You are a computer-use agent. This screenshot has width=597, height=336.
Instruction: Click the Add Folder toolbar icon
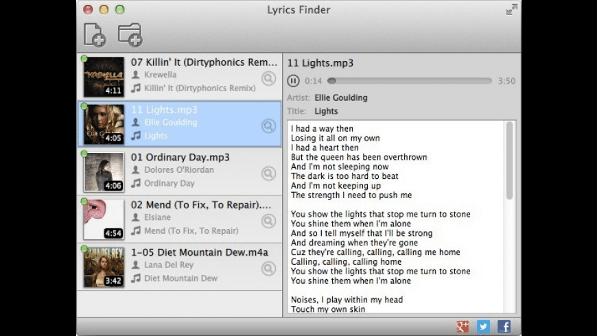pos(130,35)
